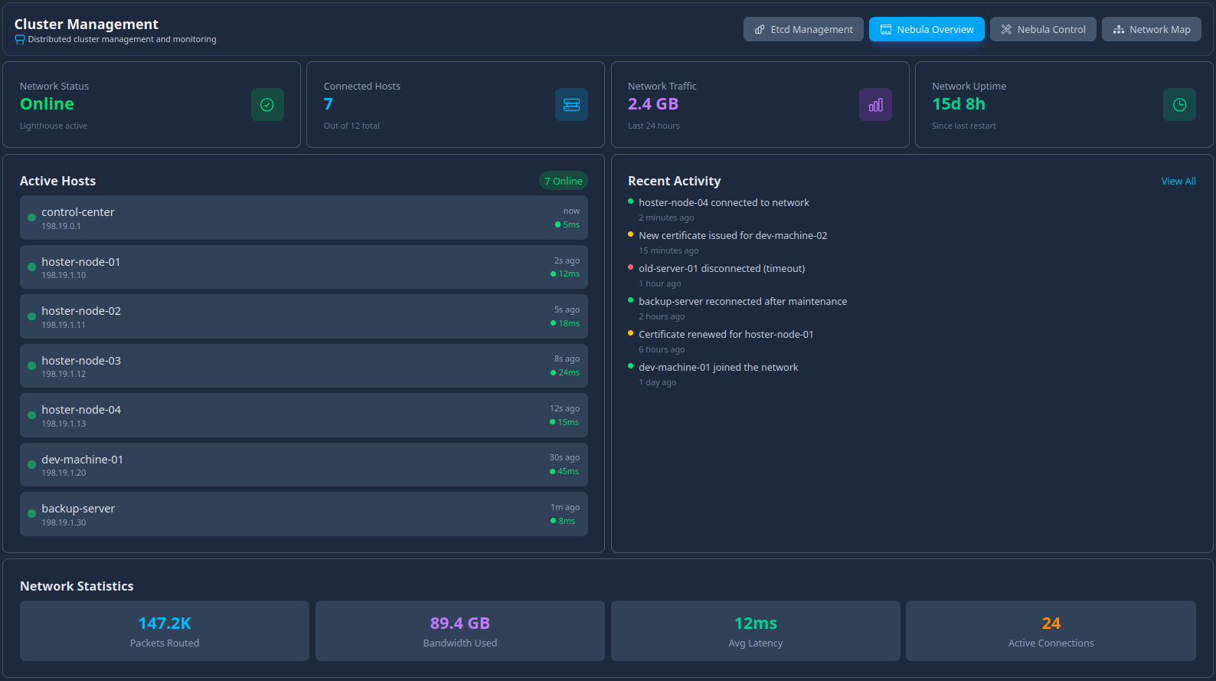Click the yellow dot beside dev-machine-02 certificate
Screen dimensions: 1216x681
tap(630, 234)
